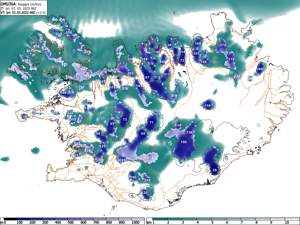Viewport: 300px width, 225px height.
Task: Click visibility value 474
Action: point(36,46)
